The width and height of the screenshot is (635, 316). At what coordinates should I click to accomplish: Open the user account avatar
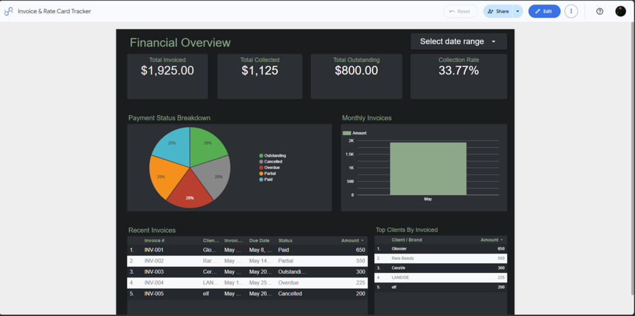pos(620,11)
